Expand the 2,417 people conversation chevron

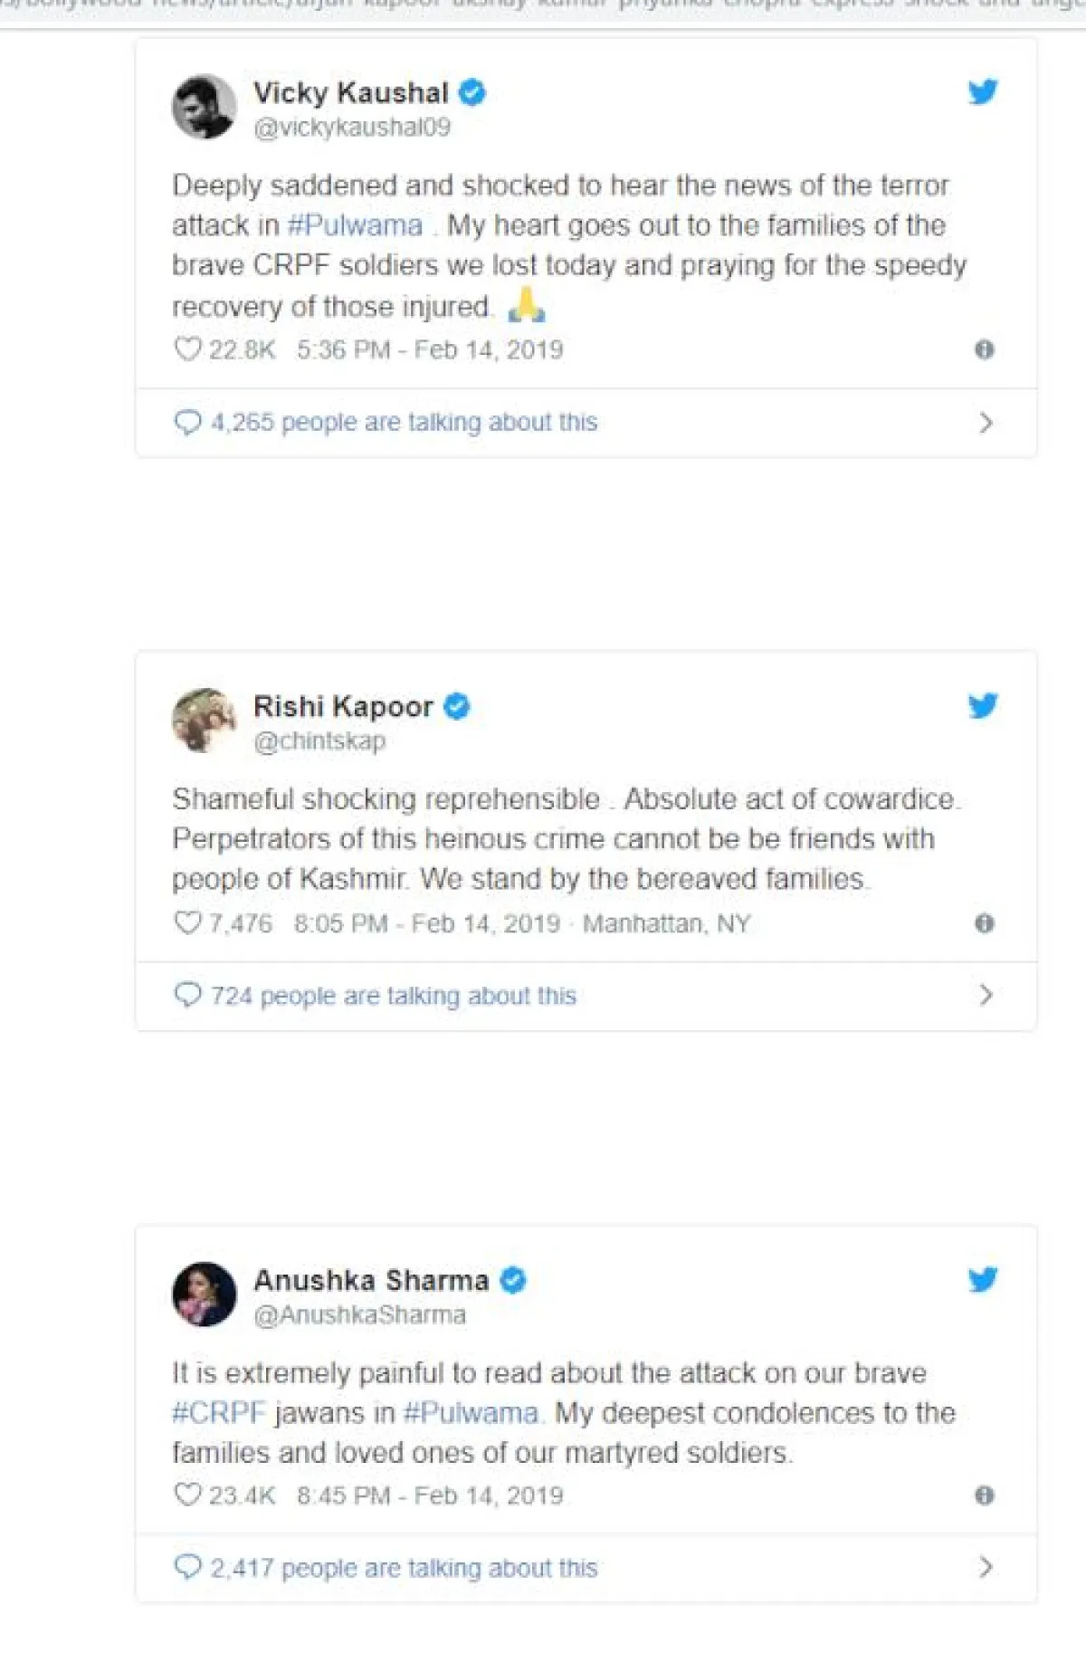(986, 1567)
